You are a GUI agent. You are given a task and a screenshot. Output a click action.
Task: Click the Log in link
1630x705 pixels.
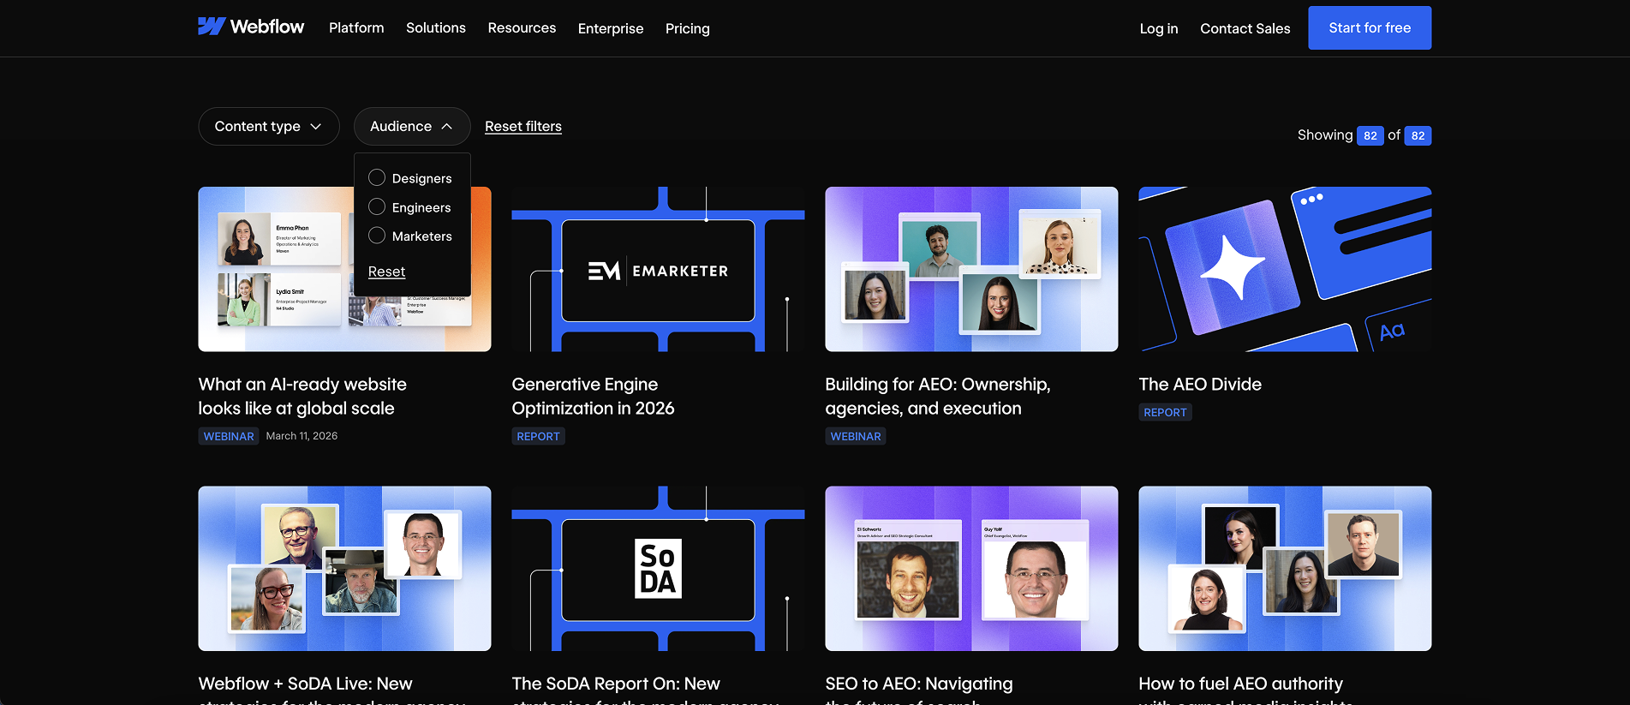1159,28
